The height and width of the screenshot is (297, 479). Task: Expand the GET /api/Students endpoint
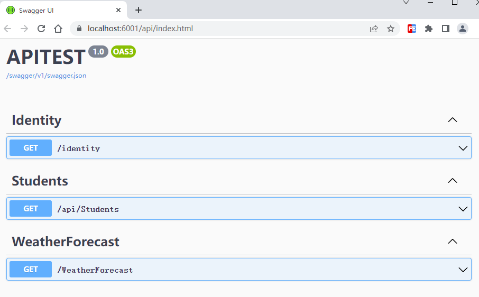pyautogui.click(x=463, y=209)
